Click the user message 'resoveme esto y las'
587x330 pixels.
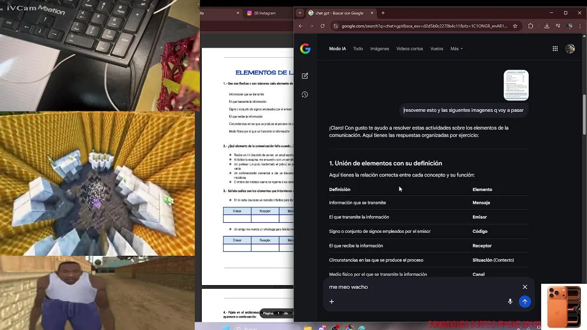click(x=463, y=110)
